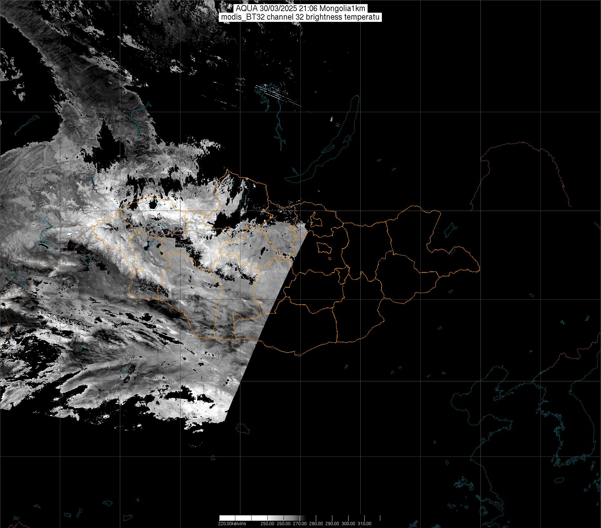Click the "250.00" colorbar label
Image resolution: width=601 pixels, height=528 pixels.
click(x=268, y=523)
